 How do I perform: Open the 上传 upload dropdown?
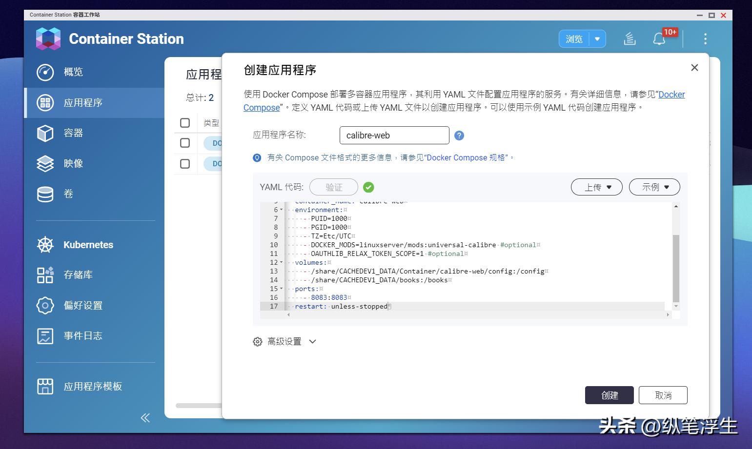[597, 187]
